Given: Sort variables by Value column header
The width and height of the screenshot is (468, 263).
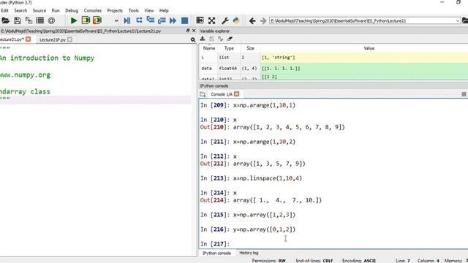Looking at the screenshot, I should 369,48.
